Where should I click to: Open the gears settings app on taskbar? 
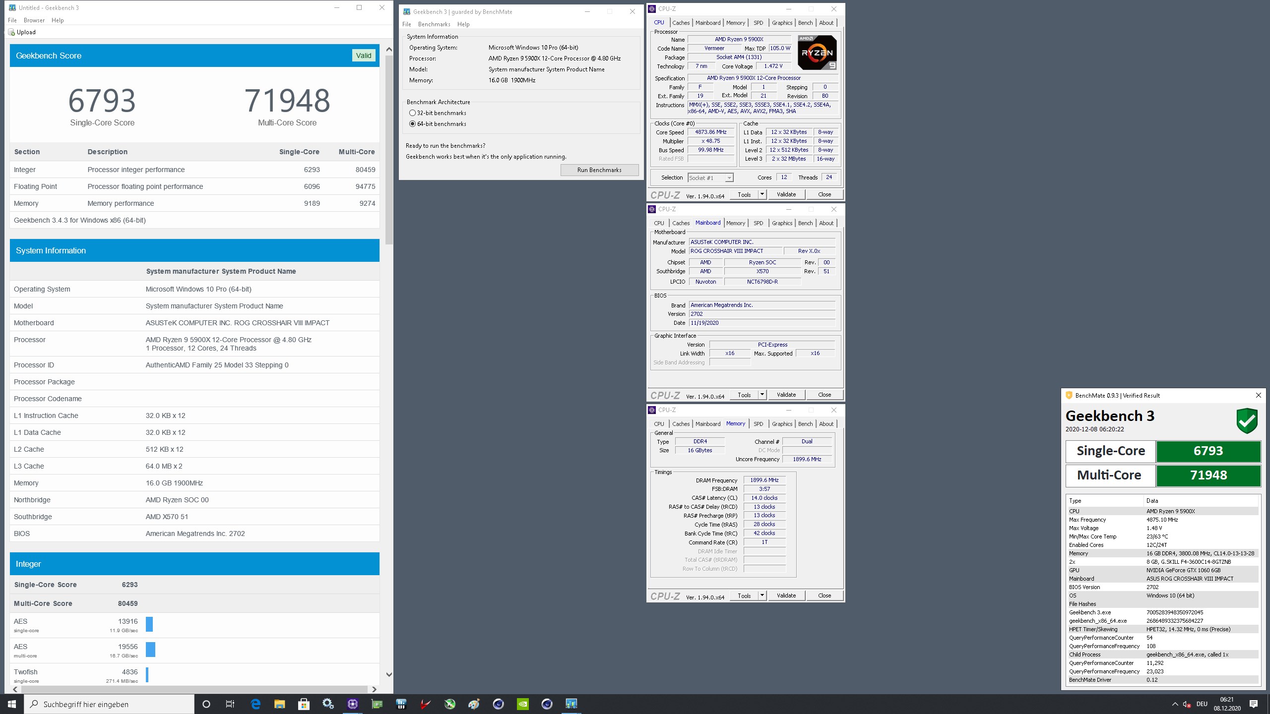(x=328, y=704)
